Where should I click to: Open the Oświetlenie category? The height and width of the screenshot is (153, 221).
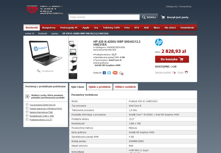(x=187, y=27)
